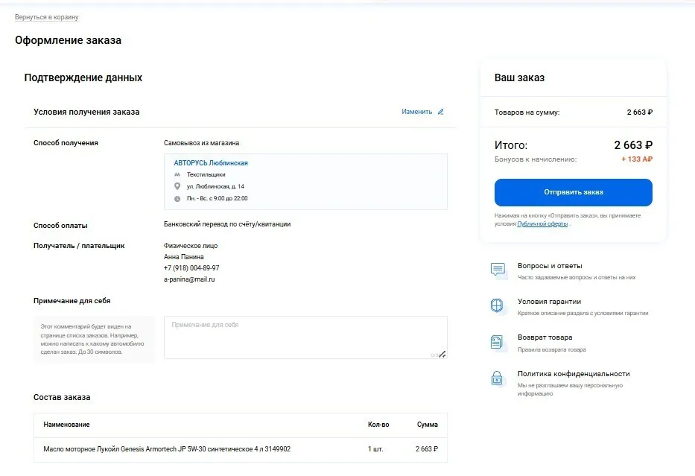The height and width of the screenshot is (476, 695).
Task: Click the Возврат товара document icon
Action: tap(496, 342)
